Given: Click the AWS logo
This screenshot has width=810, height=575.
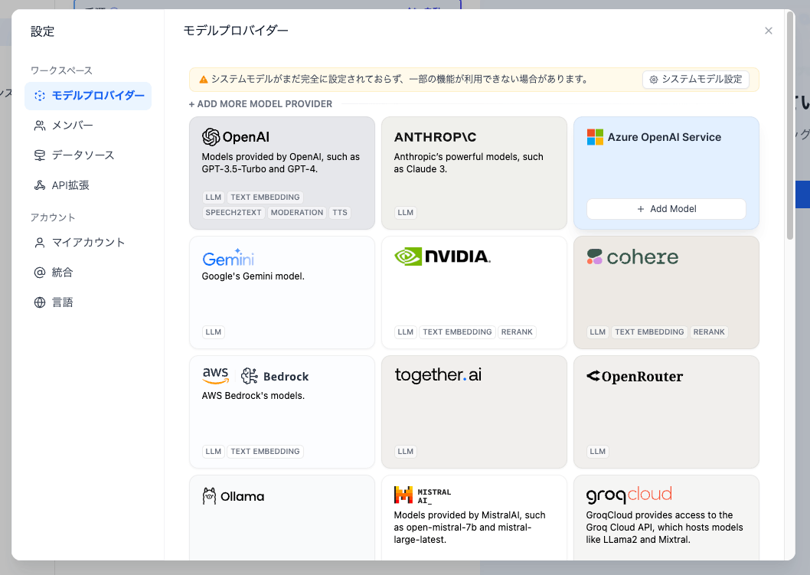Looking at the screenshot, I should click(x=215, y=376).
